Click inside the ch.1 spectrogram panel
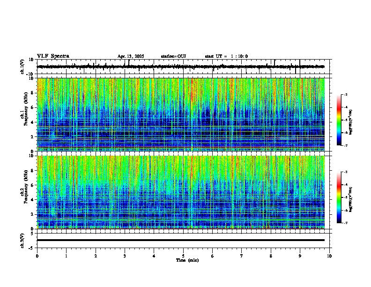 click(181, 114)
